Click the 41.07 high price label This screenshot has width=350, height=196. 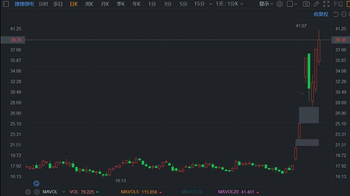pos(301,26)
